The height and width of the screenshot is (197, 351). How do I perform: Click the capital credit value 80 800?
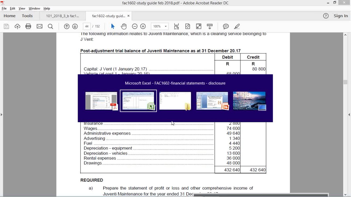tap(259, 69)
